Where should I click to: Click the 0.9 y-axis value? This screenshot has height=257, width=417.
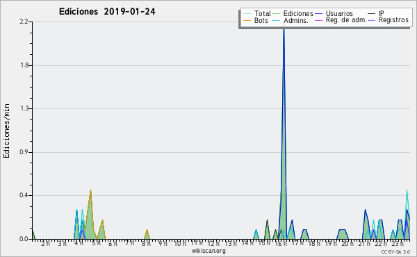(x=24, y=152)
